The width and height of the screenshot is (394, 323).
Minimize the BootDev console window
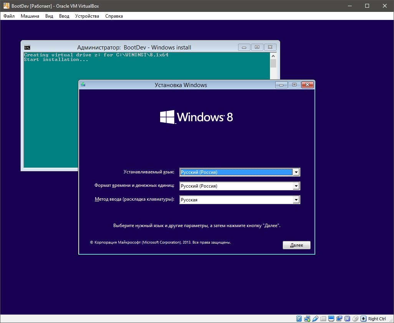244,47
